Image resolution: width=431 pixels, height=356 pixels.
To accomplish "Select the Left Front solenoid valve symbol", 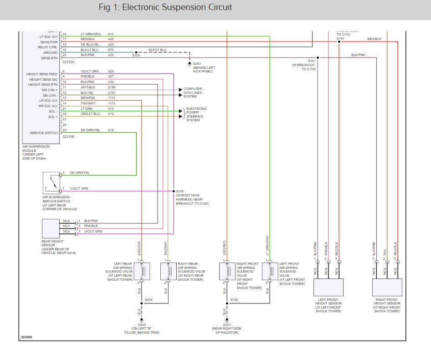I will coord(270,271).
